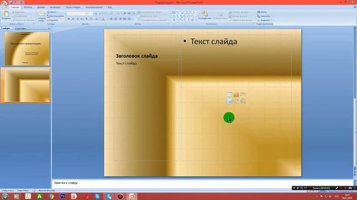Open the Layout (Макет) dropdown
Image resolution: width=357 pixels, height=200 pixels.
click(52, 12)
